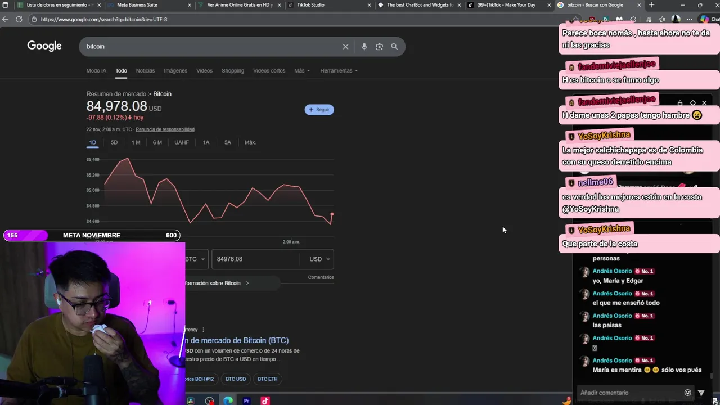Open the USD currency dropdown
Image resolution: width=720 pixels, height=405 pixels.
coord(320,259)
